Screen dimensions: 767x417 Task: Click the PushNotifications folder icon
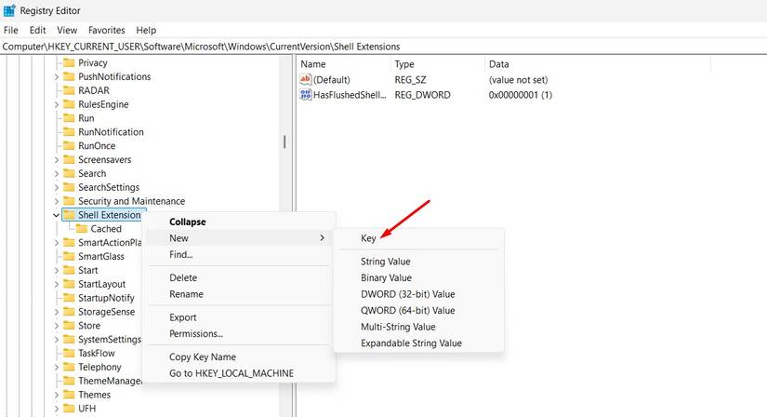point(69,76)
